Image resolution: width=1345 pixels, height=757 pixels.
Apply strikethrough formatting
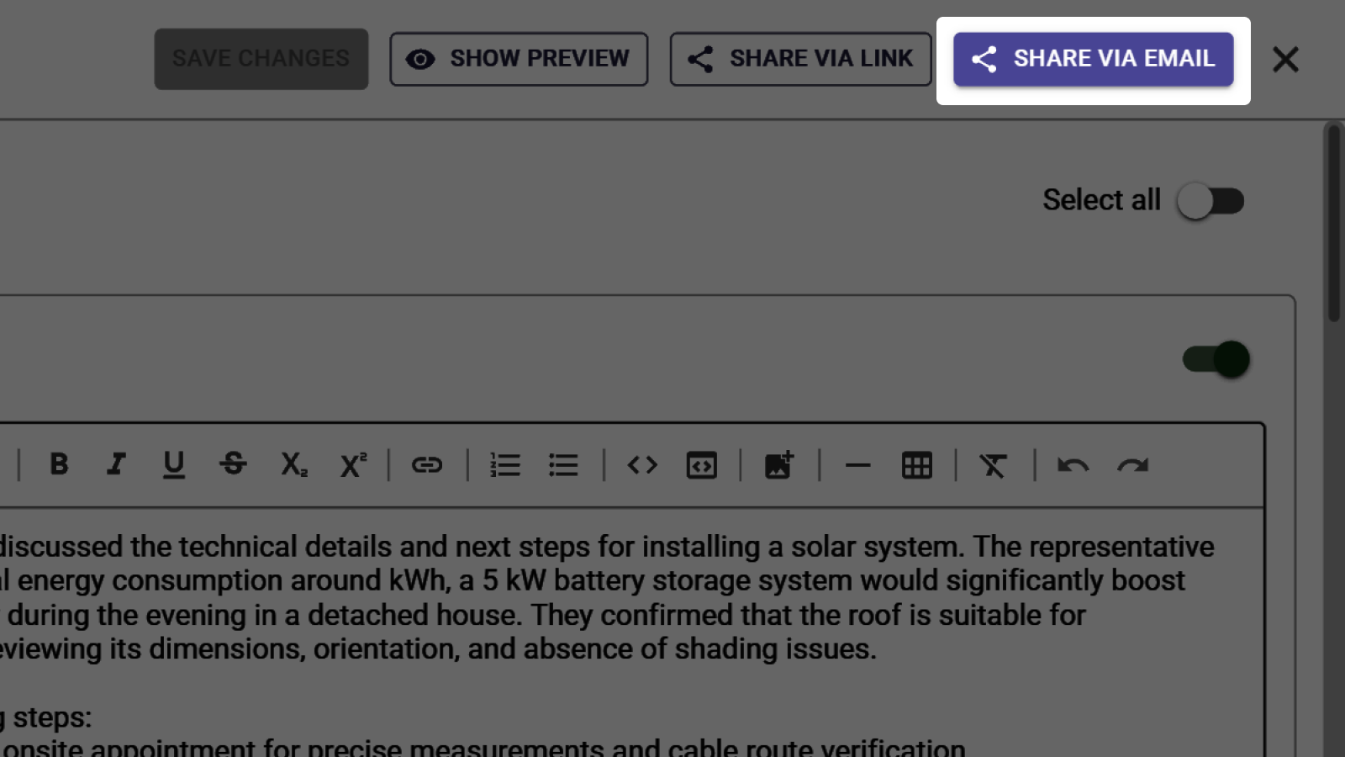[233, 464]
